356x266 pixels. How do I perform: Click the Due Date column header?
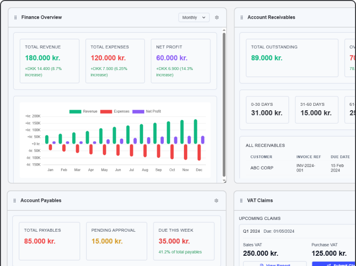[340, 157]
